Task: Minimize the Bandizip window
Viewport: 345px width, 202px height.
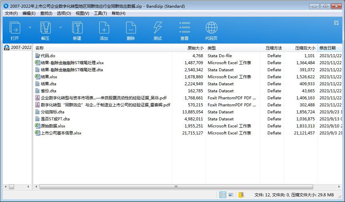Action: click(x=314, y=6)
